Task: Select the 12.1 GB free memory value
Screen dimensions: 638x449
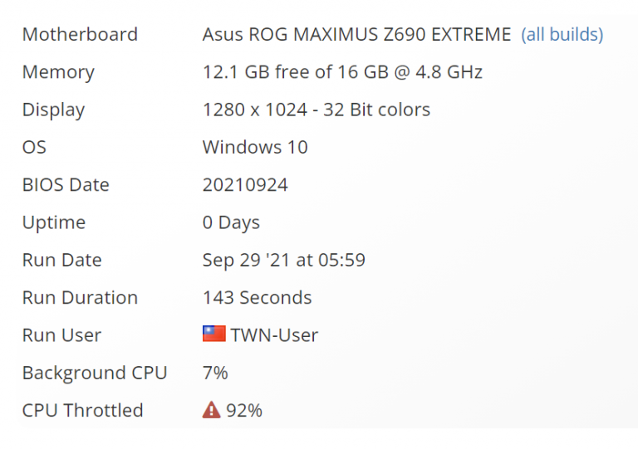Action: coord(342,72)
